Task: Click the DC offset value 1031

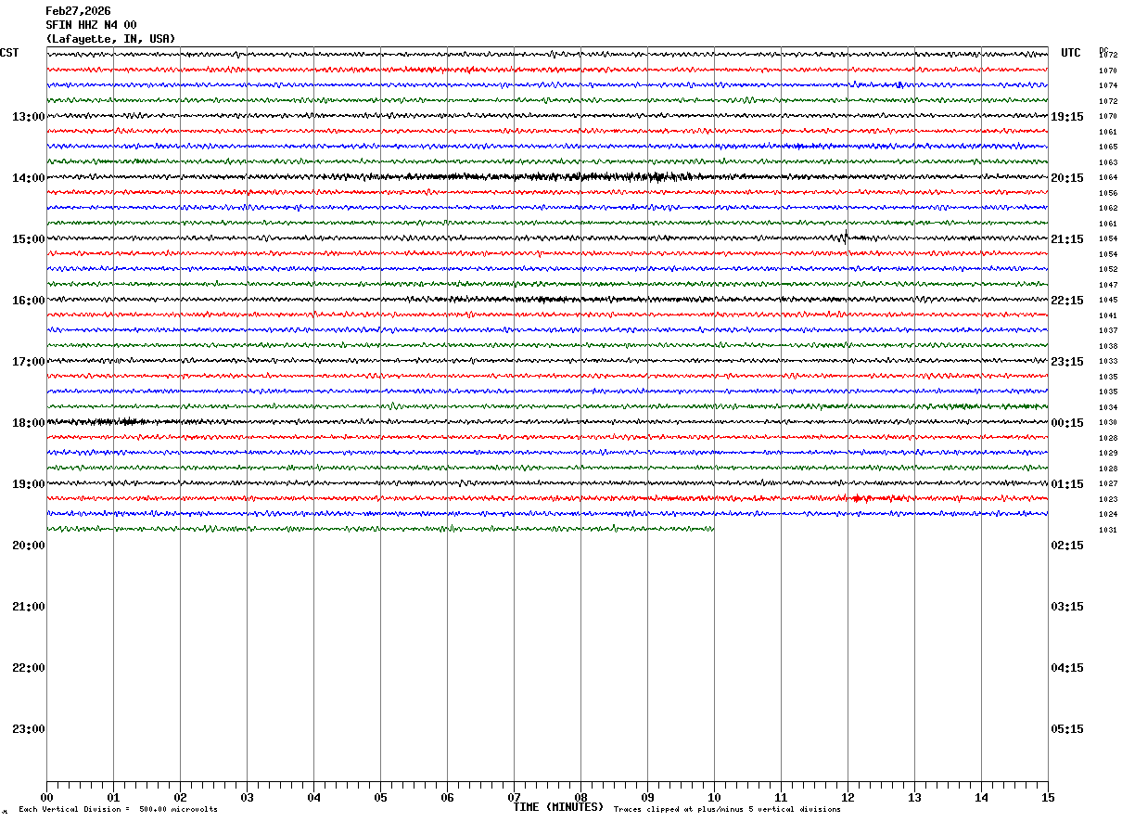Action: pos(1108,530)
